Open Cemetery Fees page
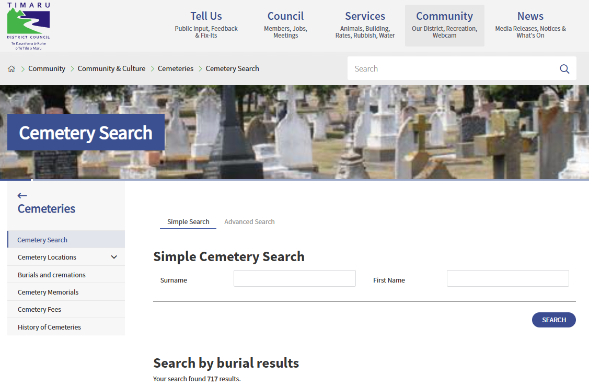 (66, 309)
